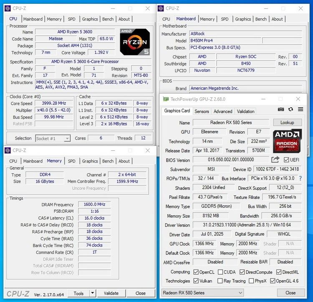313x302 pixels.
Task: Click the DRAM Frequency 1600.0 MHz field
Action: [x=94, y=204]
